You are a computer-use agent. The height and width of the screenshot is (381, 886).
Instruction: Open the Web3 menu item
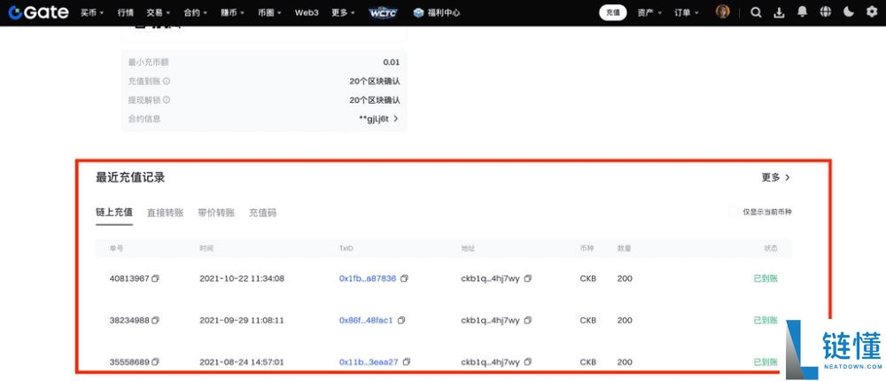[x=307, y=12]
